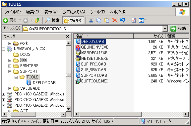Viewport: 191px width, 126px height.
Task: Click the file list horizontal scrollbar thumb
Action: click(x=110, y=114)
